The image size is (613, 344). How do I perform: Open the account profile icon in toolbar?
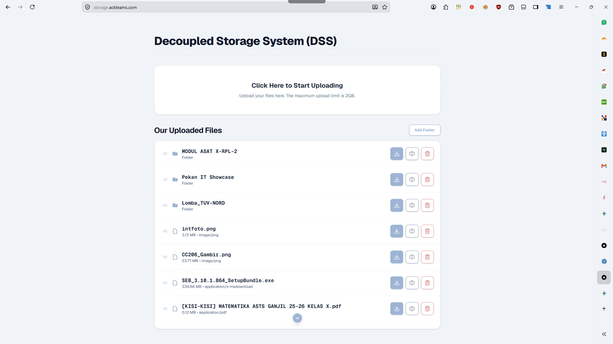point(433,7)
